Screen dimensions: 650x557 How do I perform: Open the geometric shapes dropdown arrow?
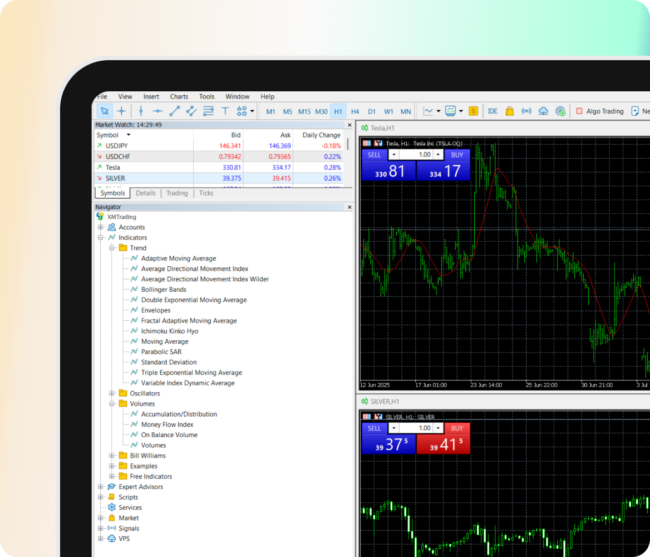click(x=252, y=111)
